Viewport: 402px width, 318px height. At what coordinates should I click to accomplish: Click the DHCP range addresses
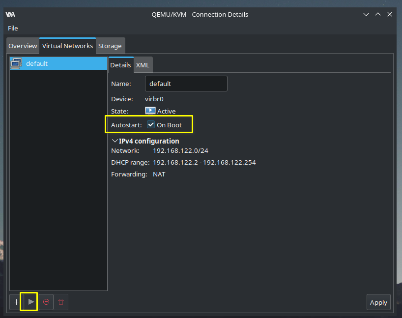coord(204,162)
